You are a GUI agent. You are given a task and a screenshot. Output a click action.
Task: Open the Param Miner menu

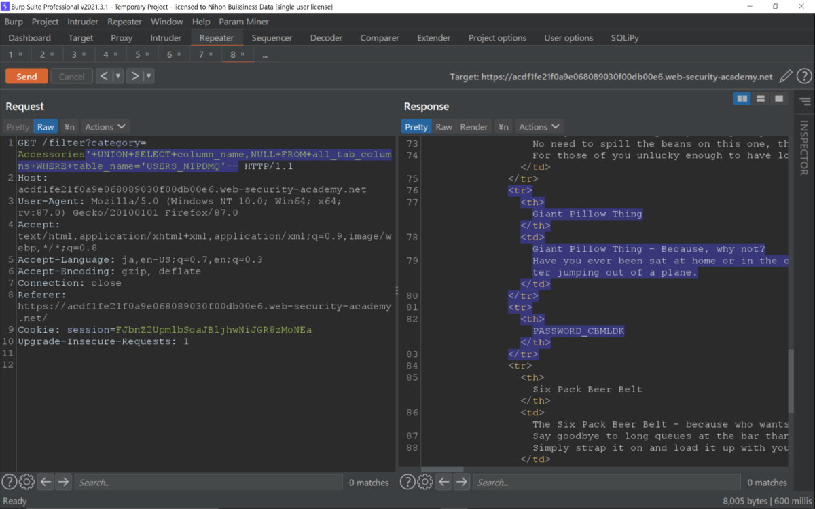[244, 22]
